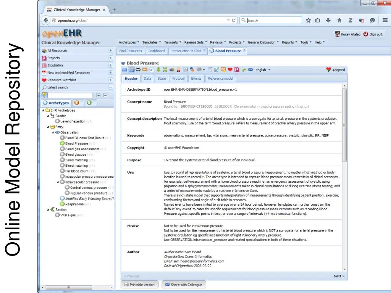This screenshot has width=391, height=293.
Task: Open the Reports menu
Action: (289, 42)
